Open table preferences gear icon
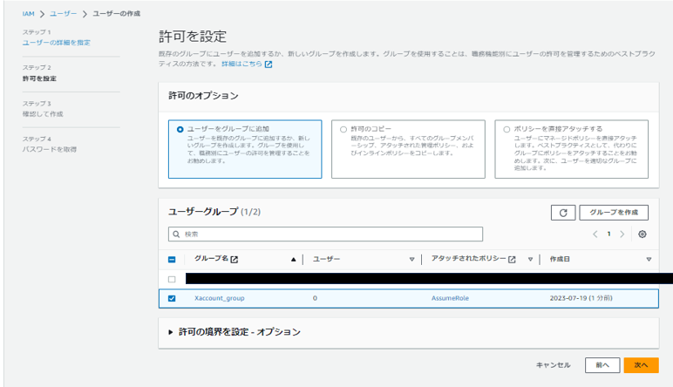 (x=642, y=234)
